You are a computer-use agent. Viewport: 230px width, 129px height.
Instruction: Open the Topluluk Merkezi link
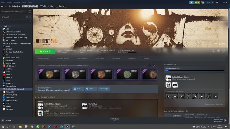(63, 59)
